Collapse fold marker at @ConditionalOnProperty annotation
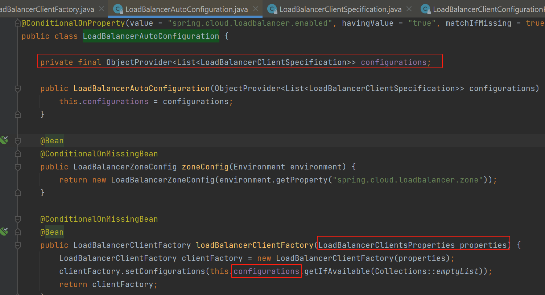Screen dimensions: 545x295 [x=18, y=23]
